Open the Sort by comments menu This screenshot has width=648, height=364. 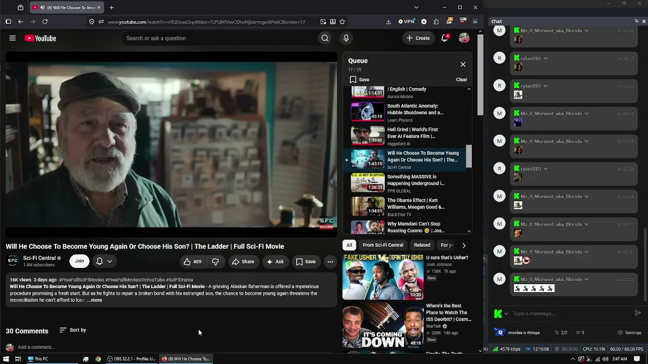tap(72, 330)
